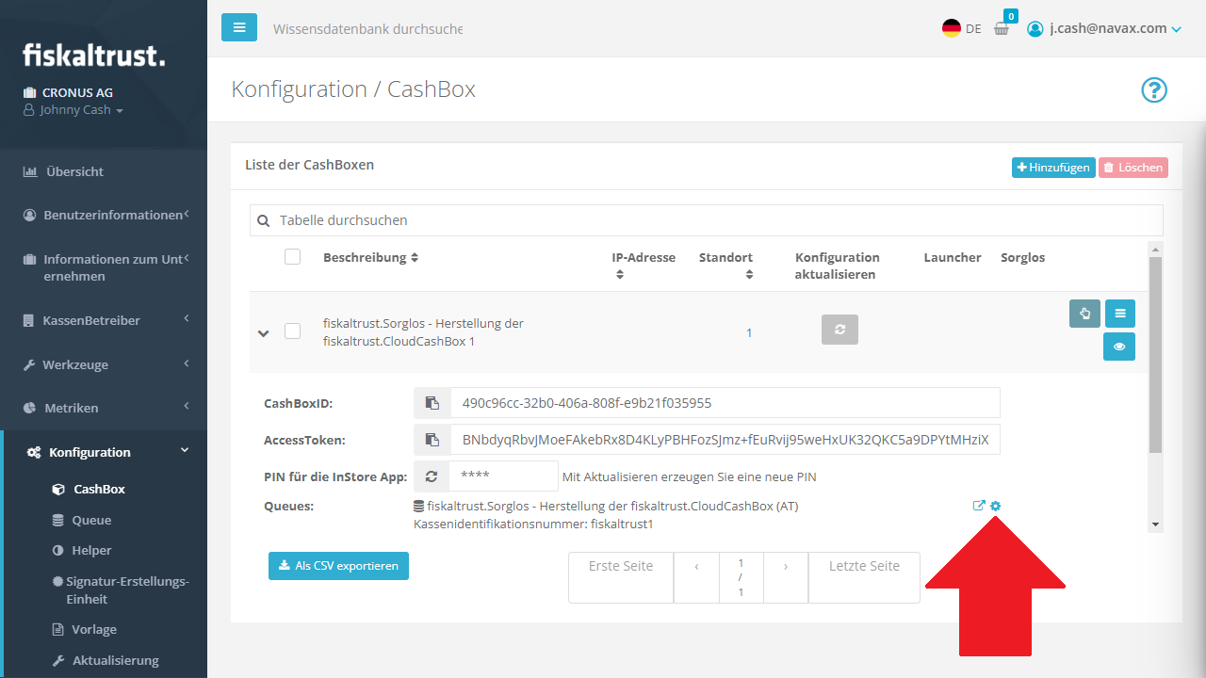
Task: Click the CashBoxID value field
Action: (725, 403)
